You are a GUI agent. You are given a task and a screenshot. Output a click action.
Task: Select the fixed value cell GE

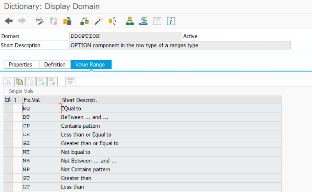click(42, 143)
